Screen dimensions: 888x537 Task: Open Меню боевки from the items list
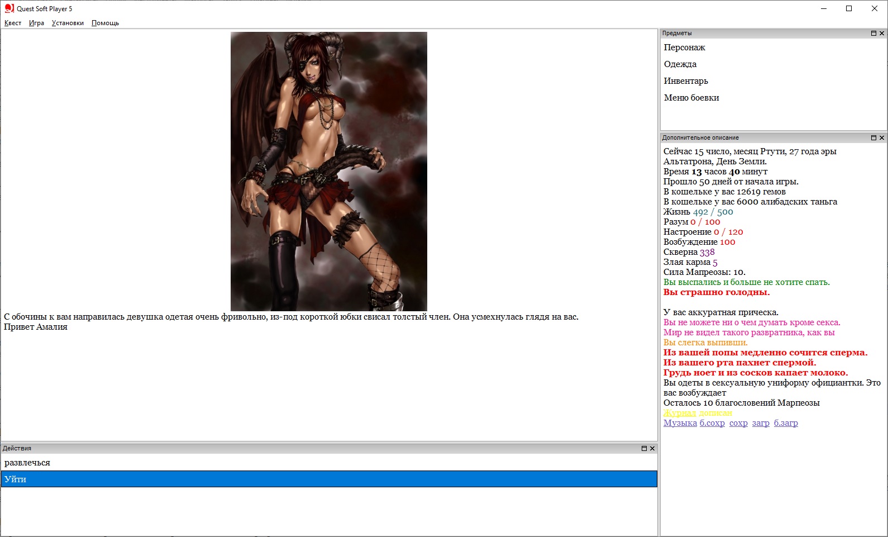tap(691, 98)
